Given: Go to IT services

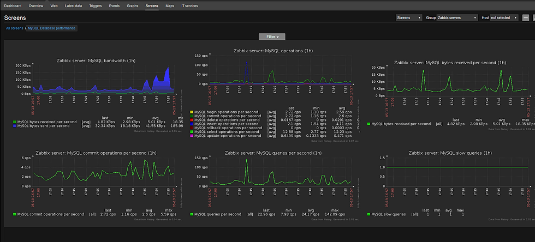Looking at the screenshot, I should pos(190,6).
